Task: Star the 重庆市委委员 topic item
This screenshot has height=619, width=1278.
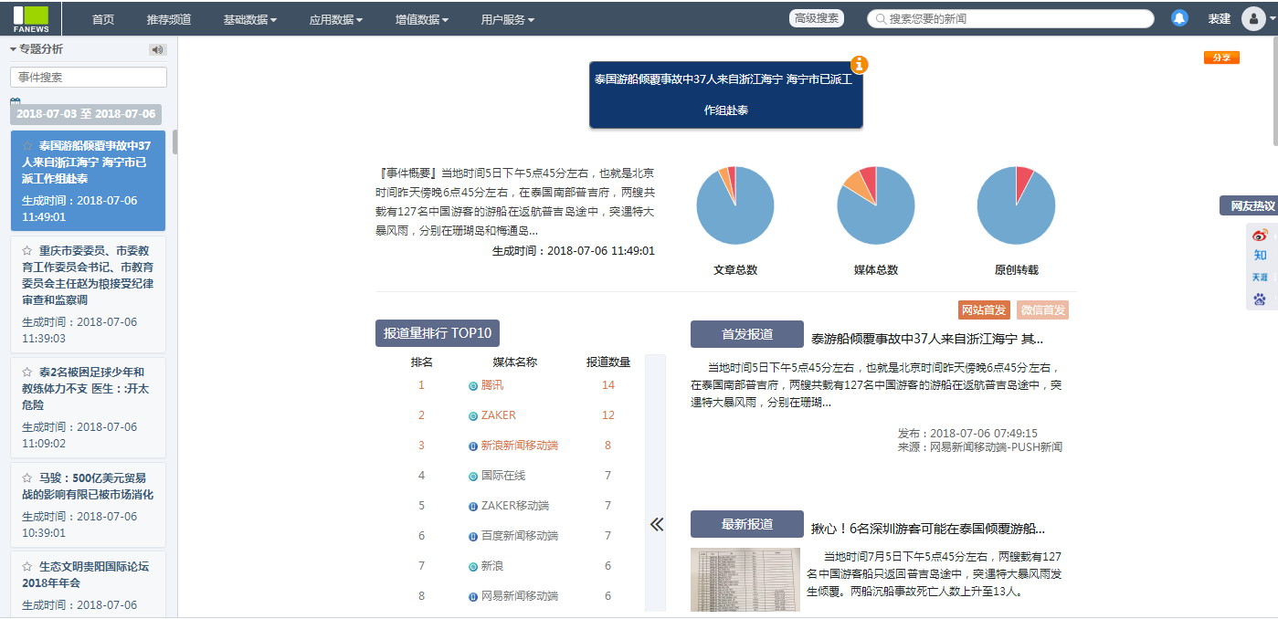Action: coord(27,251)
